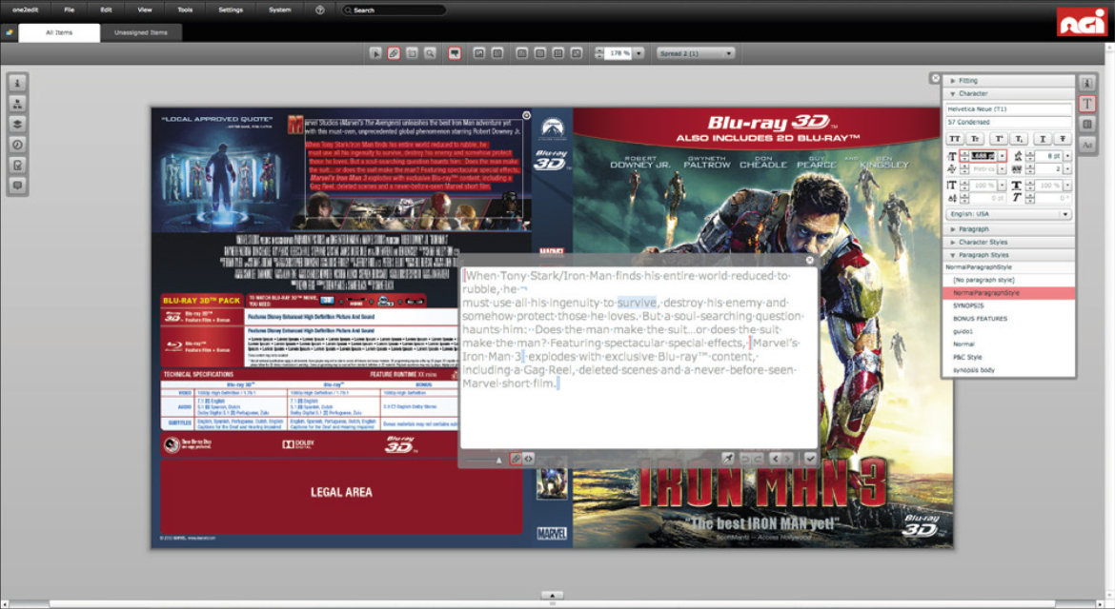Click the 57 Condensed font style field
This screenshot has width=1115, height=609.
[x=1008, y=122]
